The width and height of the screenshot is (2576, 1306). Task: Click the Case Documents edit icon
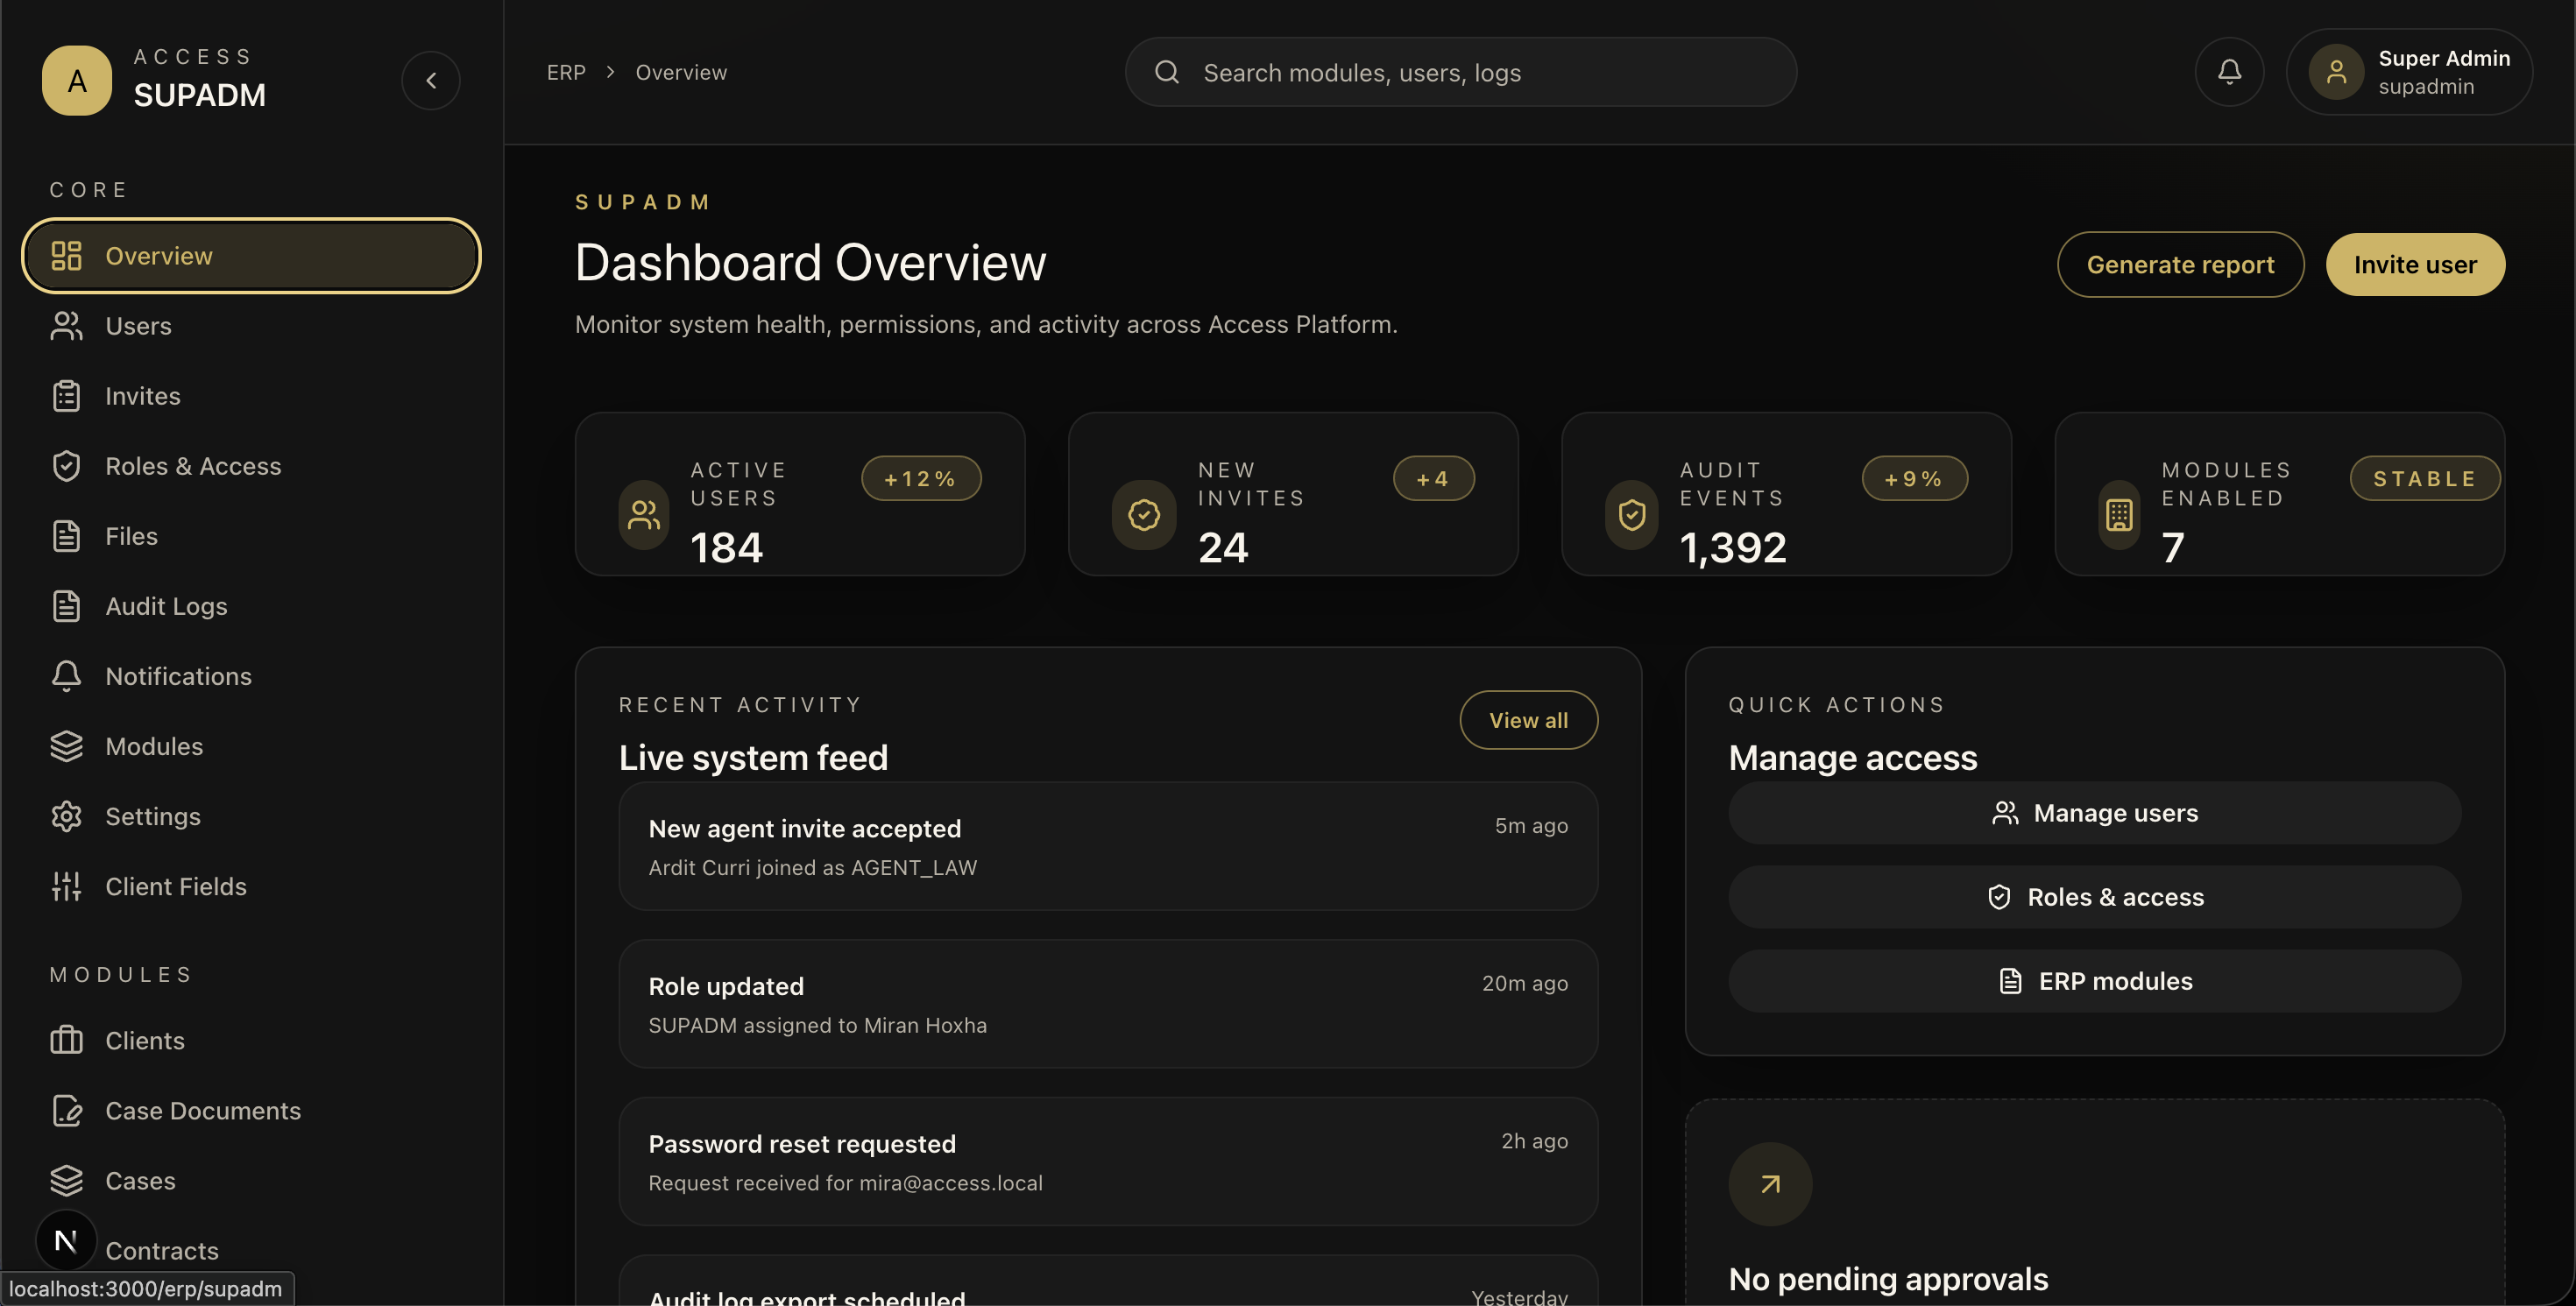[66, 1110]
